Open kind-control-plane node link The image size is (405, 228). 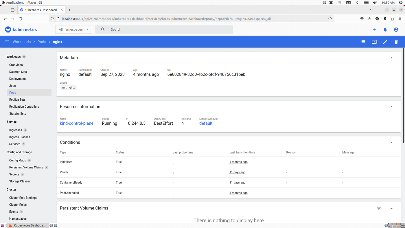[77, 123]
